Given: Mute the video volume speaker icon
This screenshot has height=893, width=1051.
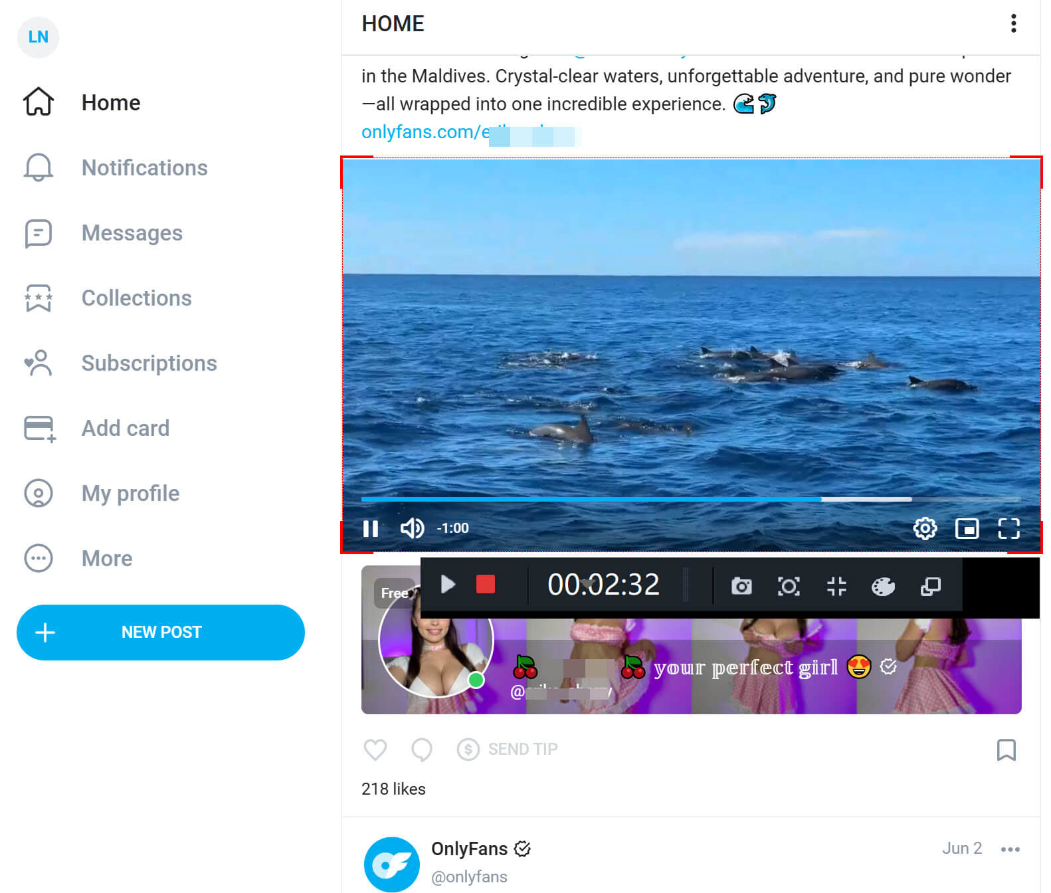Looking at the screenshot, I should [x=412, y=528].
